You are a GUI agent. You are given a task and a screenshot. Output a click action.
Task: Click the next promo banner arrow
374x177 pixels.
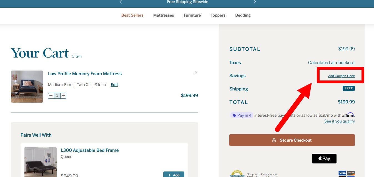[x=255, y=2]
